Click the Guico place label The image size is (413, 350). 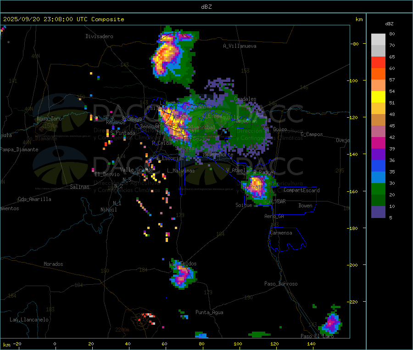tap(280, 129)
